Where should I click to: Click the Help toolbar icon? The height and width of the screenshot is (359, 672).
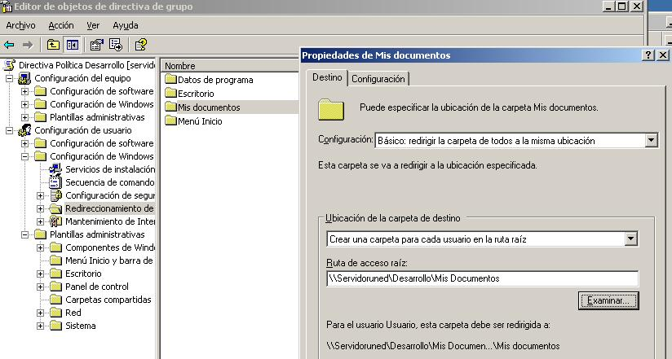click(x=140, y=45)
